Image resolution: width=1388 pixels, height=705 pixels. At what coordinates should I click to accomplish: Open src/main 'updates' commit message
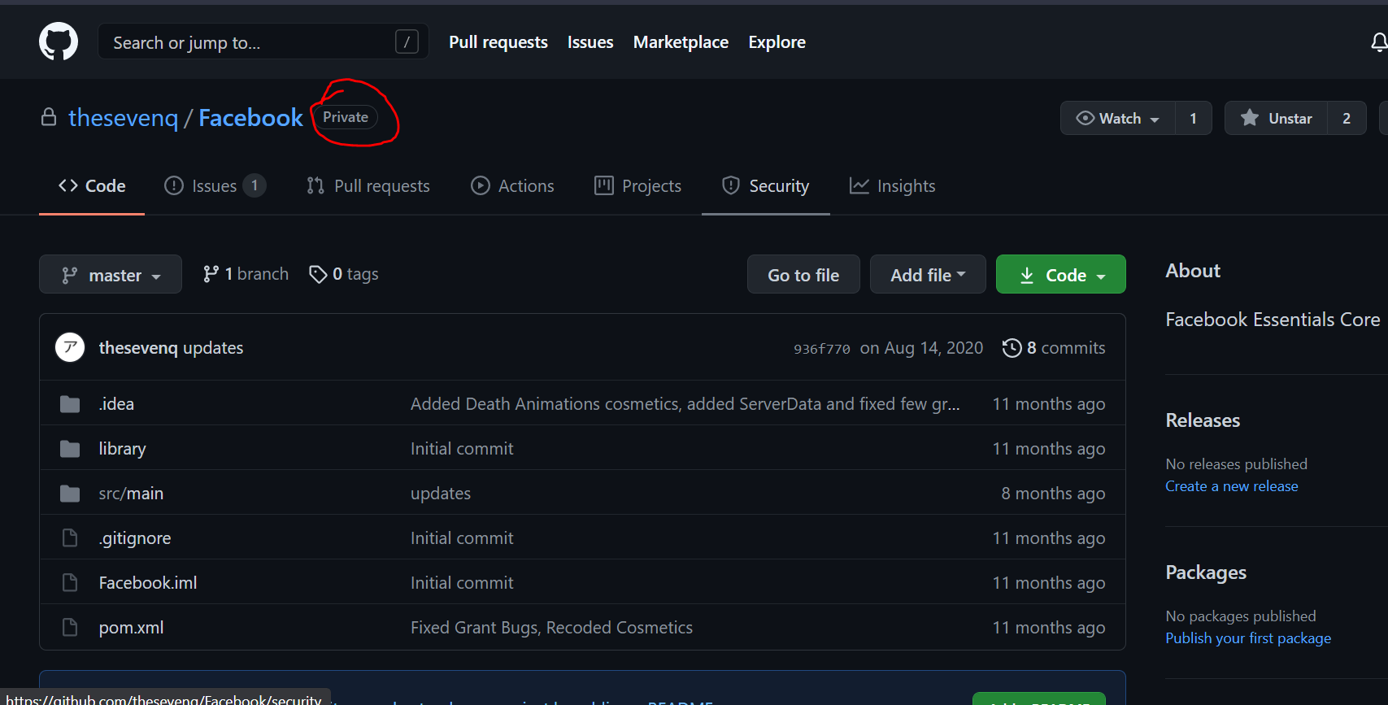point(441,494)
